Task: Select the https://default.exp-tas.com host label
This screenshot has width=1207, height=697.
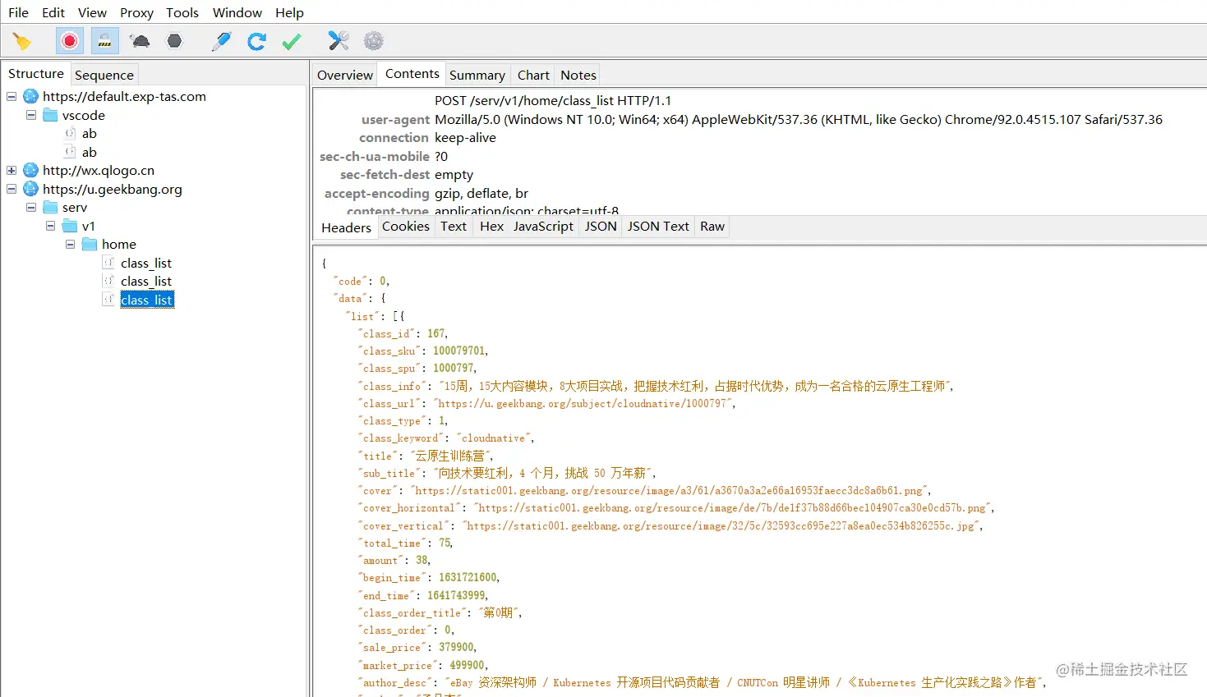Action: [x=125, y=97]
